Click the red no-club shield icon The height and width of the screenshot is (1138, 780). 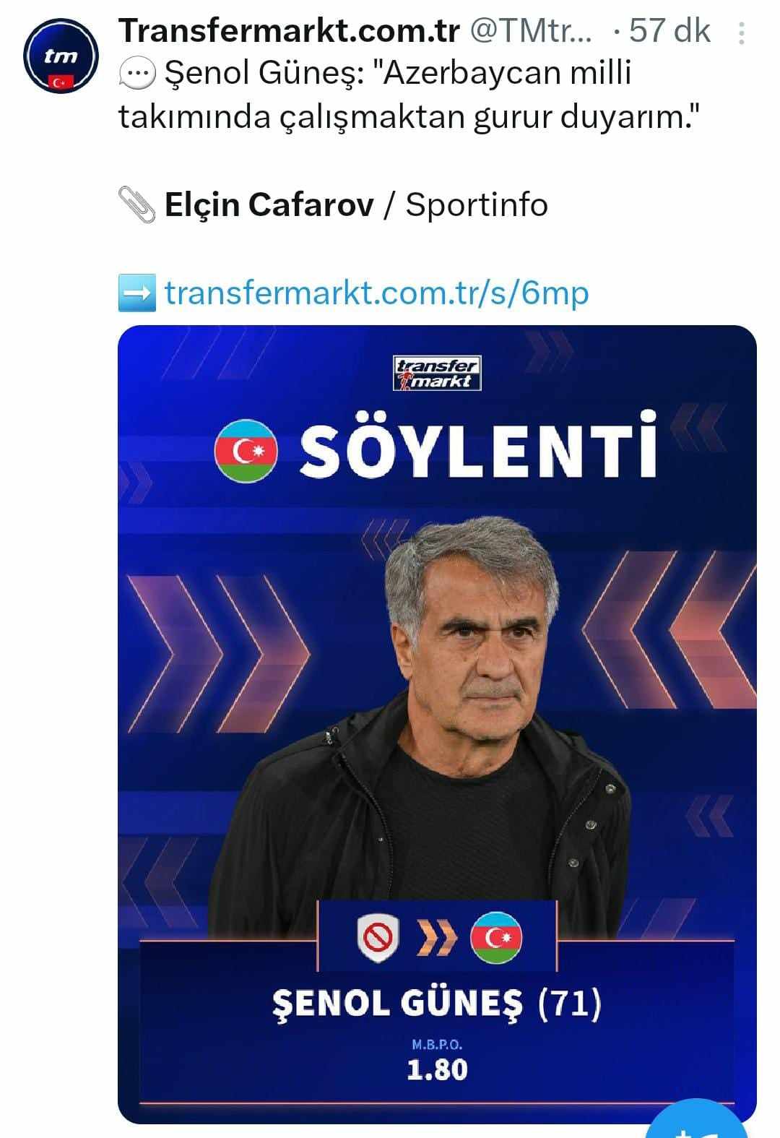[378, 938]
